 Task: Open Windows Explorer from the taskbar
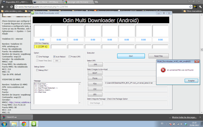[16, 123]
